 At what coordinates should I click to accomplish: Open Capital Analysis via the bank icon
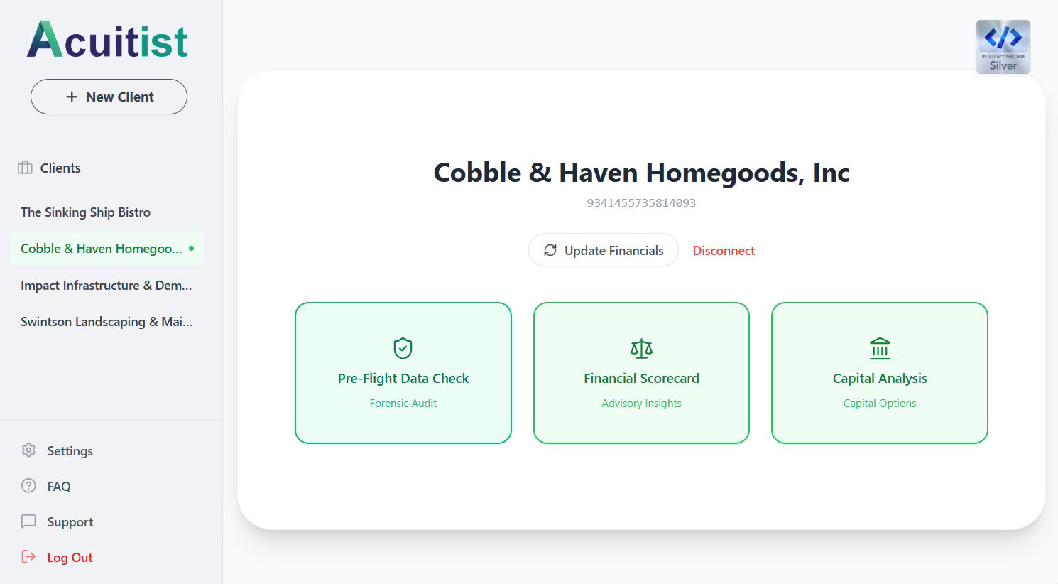(879, 348)
